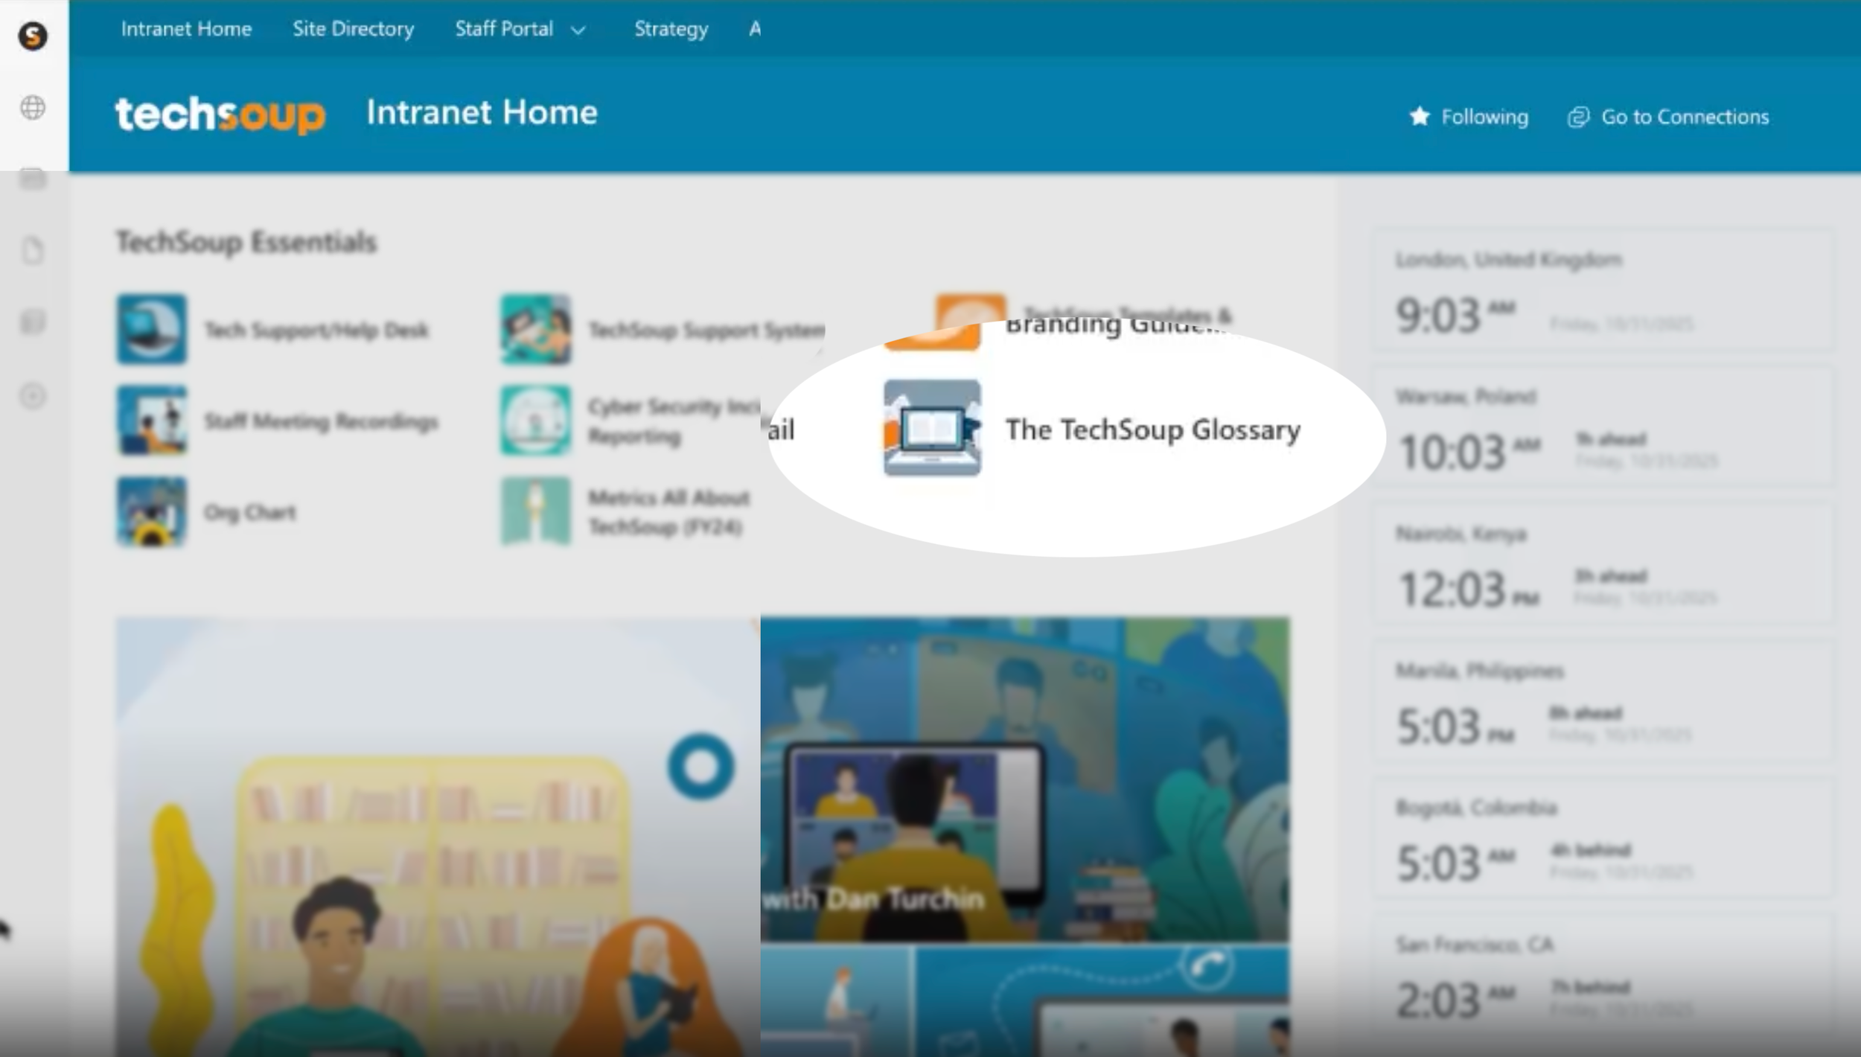This screenshot has height=1057, width=1861.
Task: Click Cyber Security Incident Reporting icon
Action: pyautogui.click(x=535, y=421)
